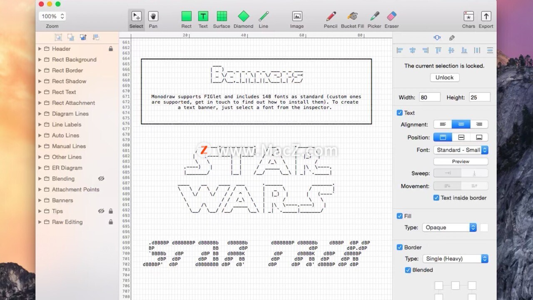533x300 pixels.
Task: Click the group shapes icon above layer list
Action: [x=58, y=37]
